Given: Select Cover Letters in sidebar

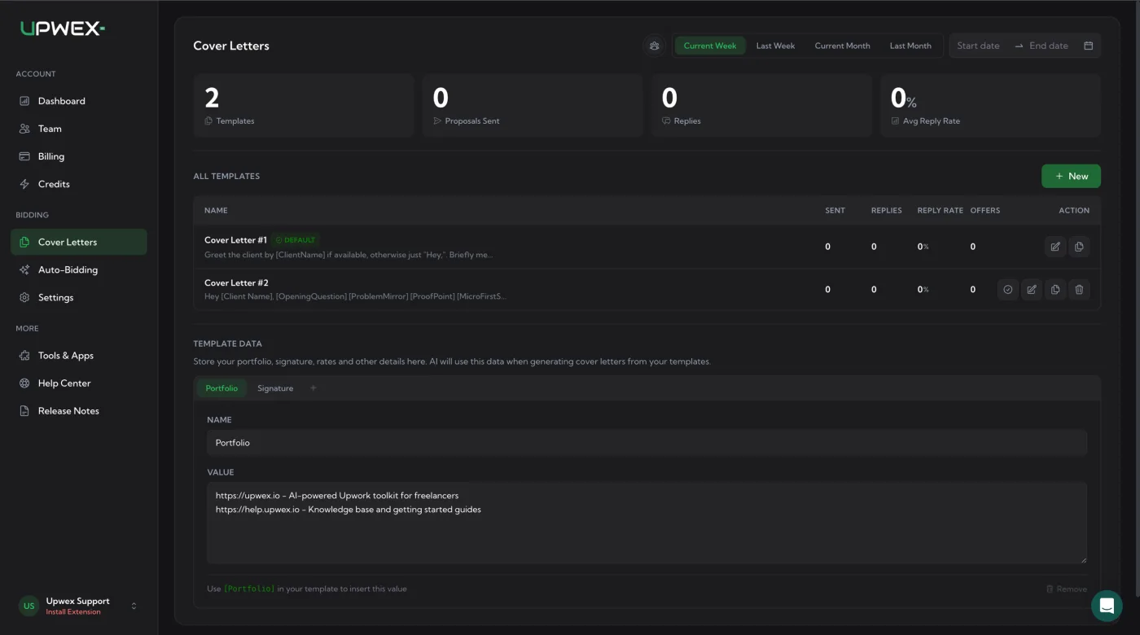Looking at the screenshot, I should [x=79, y=242].
